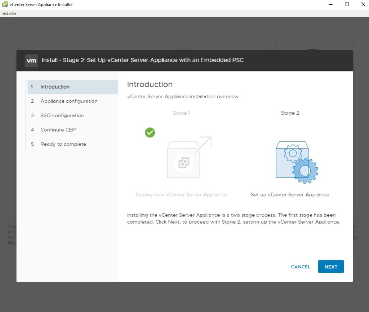Click the NEXT button
369x312 pixels.
331,267
